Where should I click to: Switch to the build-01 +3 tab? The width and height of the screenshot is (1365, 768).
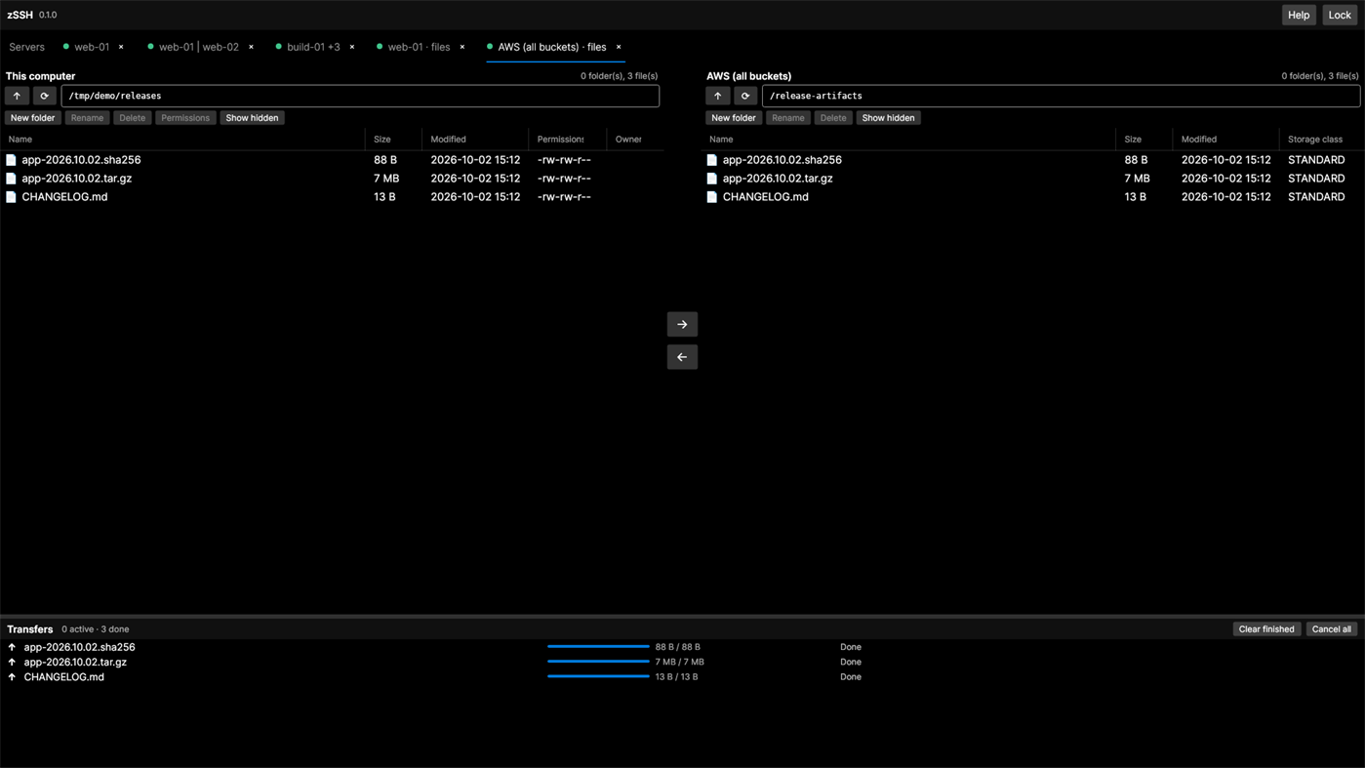(x=313, y=47)
